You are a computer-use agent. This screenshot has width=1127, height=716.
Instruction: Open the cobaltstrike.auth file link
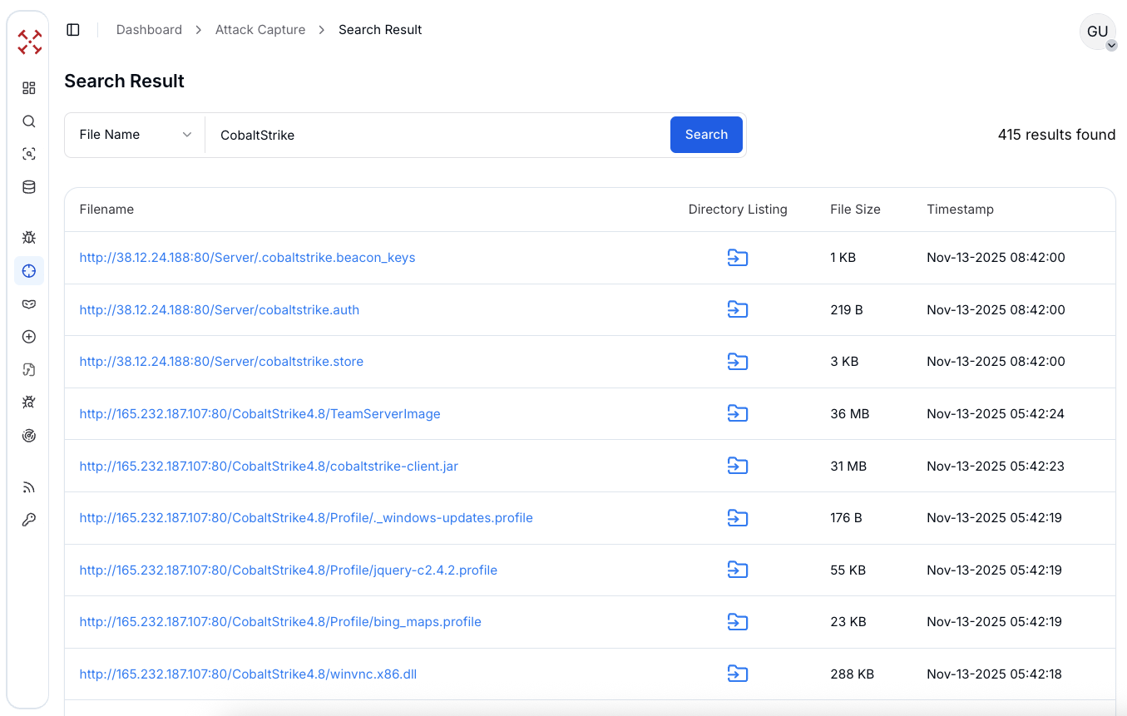coord(220,309)
